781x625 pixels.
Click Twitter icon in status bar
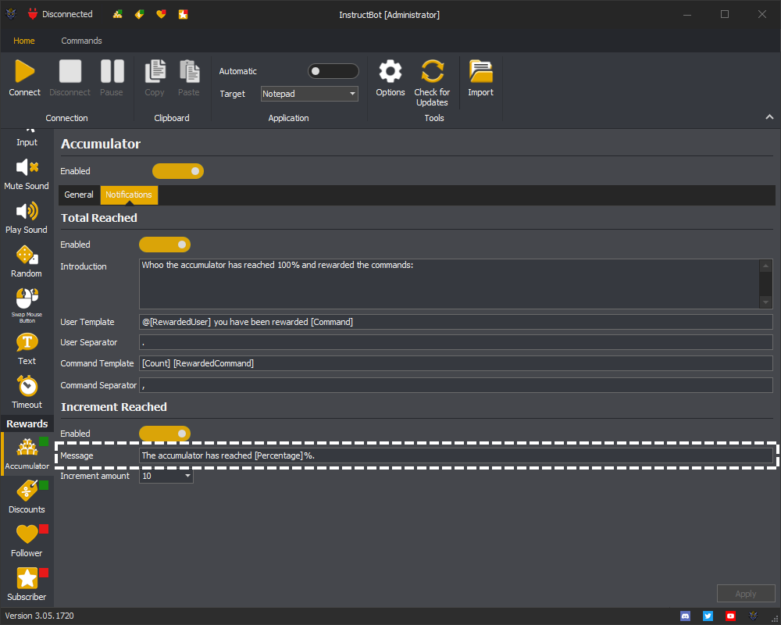[708, 616]
